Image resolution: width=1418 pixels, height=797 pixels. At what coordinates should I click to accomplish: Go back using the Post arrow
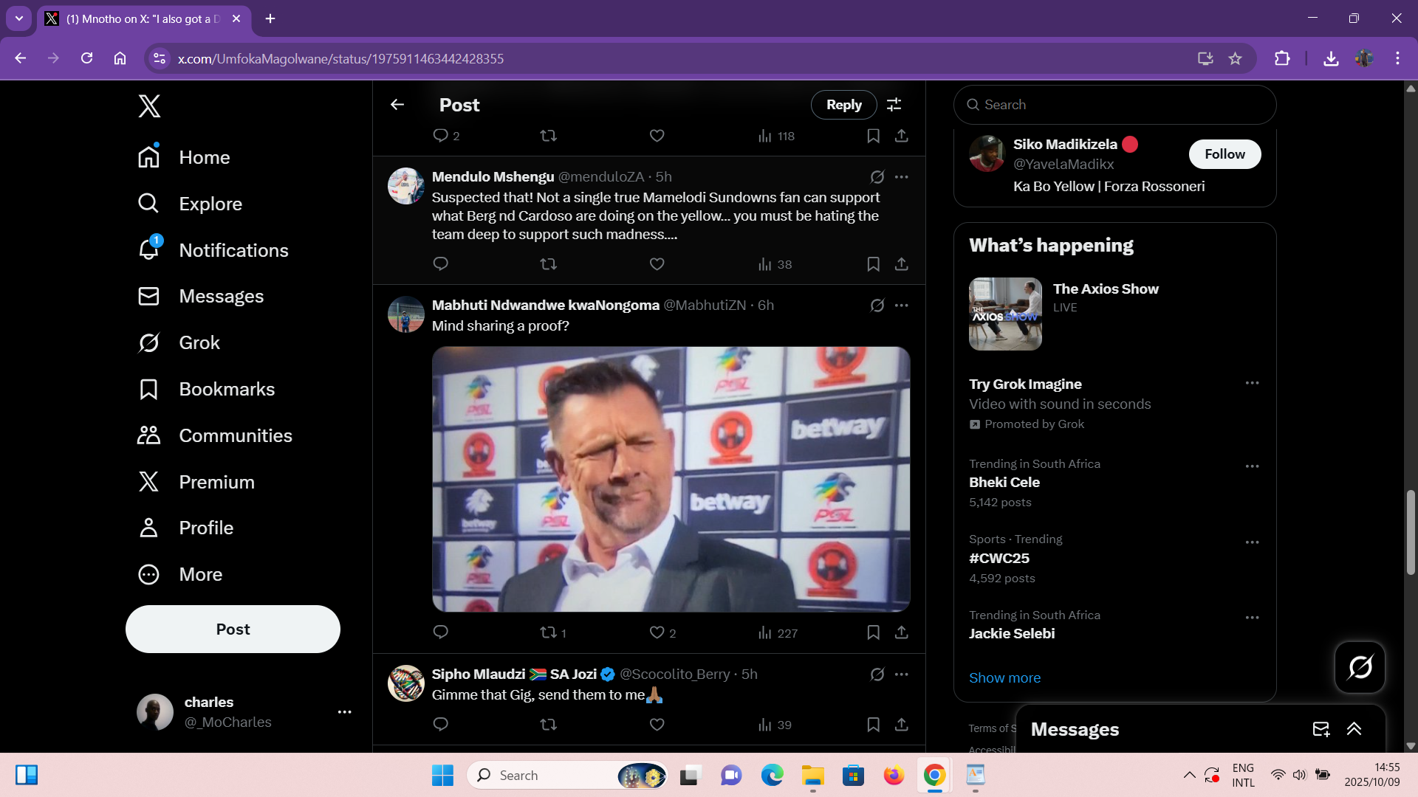(x=397, y=105)
